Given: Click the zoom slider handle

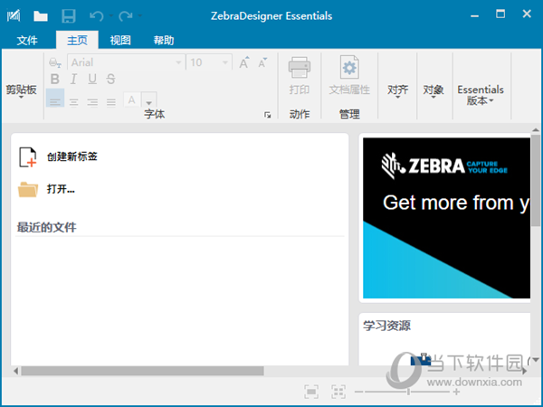Looking at the screenshot, I should pyautogui.click(x=409, y=392).
